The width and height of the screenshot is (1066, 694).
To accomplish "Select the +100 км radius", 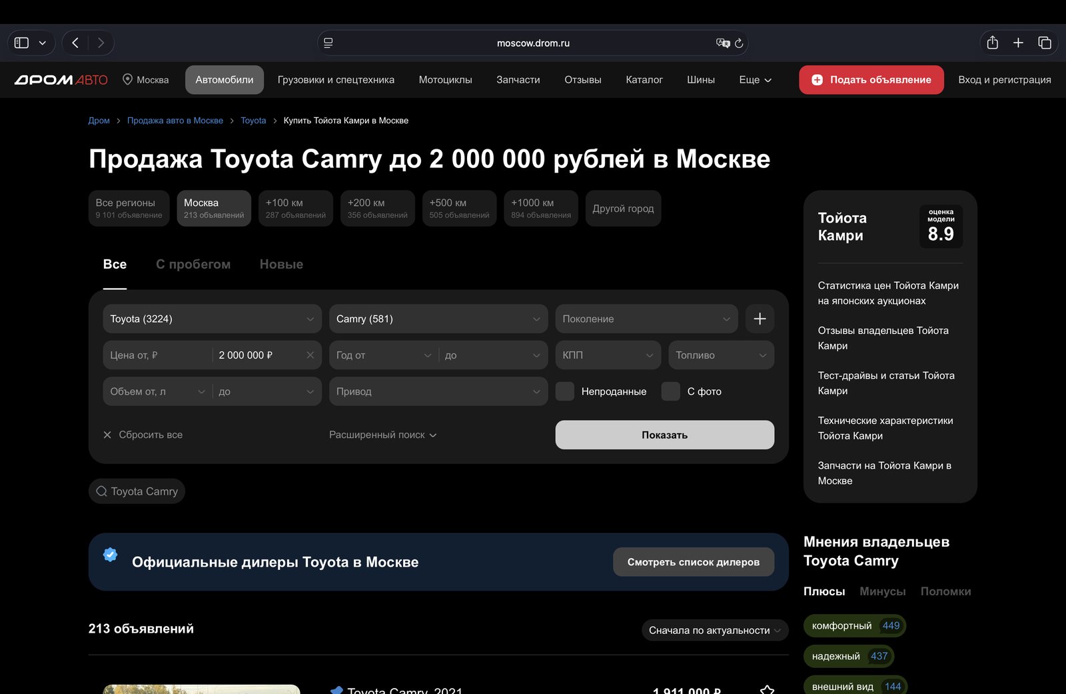I will tap(296, 208).
